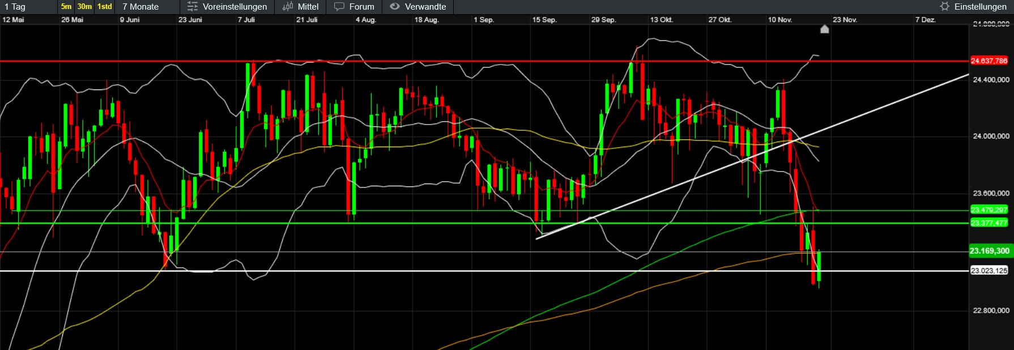
Task: Click the house-shaped marker below the date axis
Action: pyautogui.click(x=825, y=29)
